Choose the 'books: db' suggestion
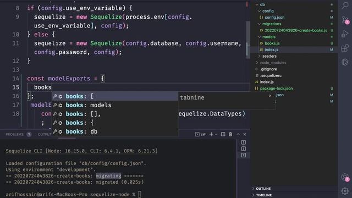 tap(115, 131)
